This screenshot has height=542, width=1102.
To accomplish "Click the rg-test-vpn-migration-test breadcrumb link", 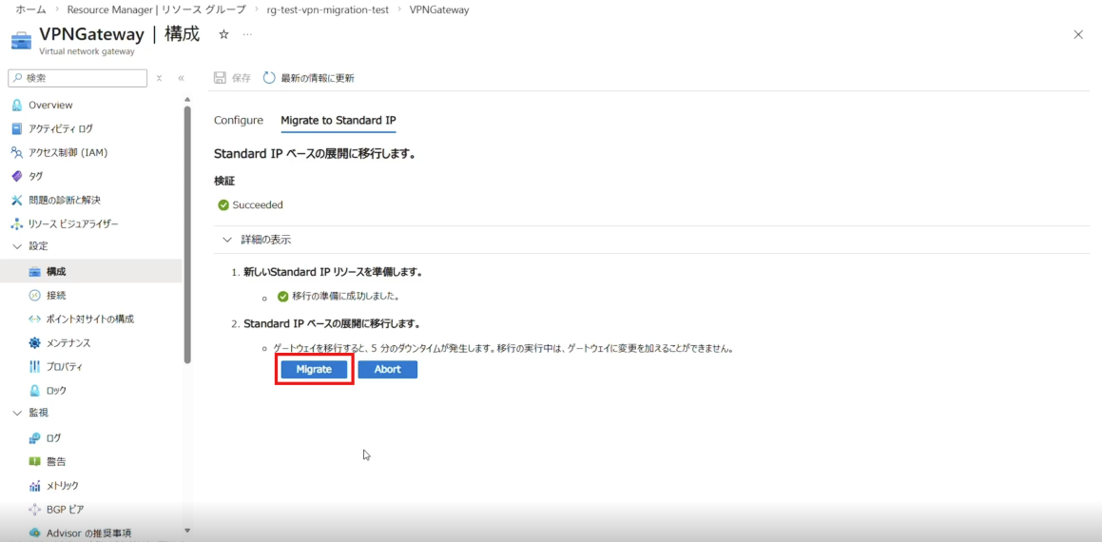I will (327, 10).
